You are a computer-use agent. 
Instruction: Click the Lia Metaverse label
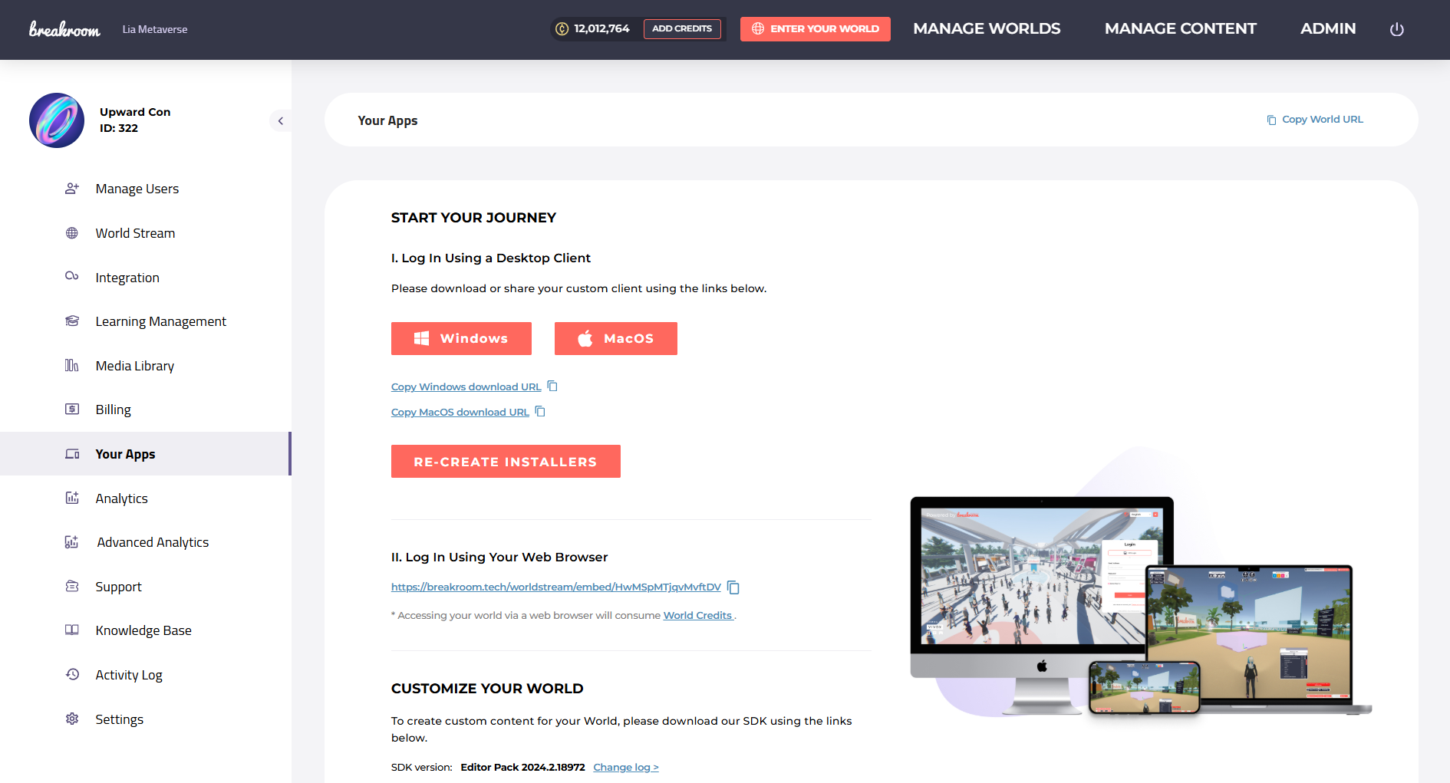click(x=155, y=29)
